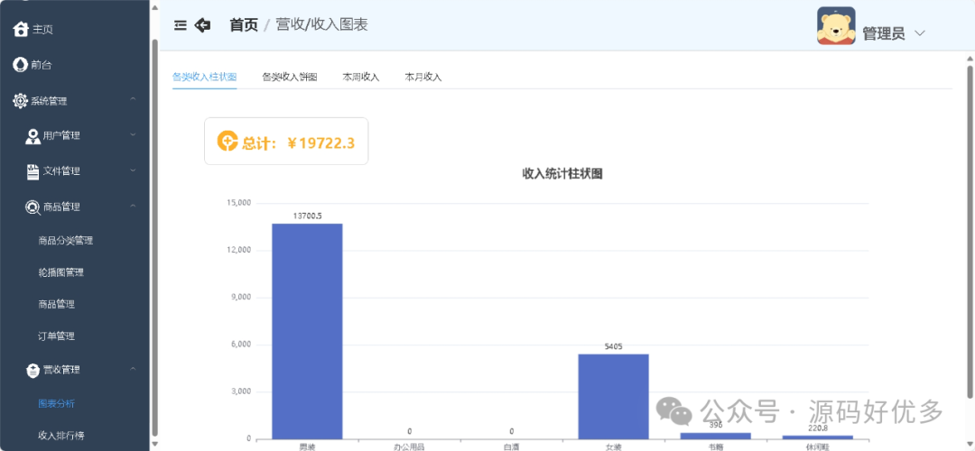Screen dimensions: 975x451
Task: Click the droplet icon beside 前台
Action: (x=20, y=64)
